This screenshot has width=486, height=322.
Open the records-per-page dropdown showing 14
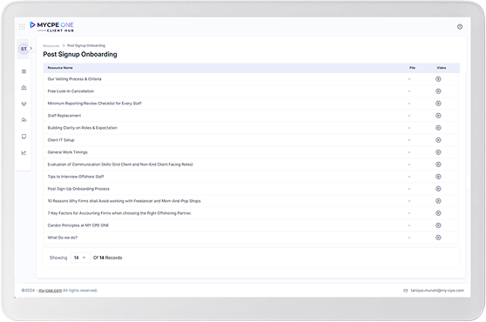[80, 258]
